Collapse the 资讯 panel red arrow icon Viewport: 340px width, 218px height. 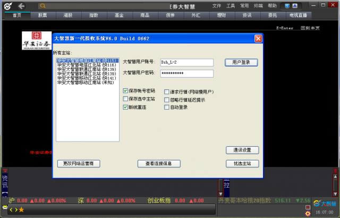(5, 171)
